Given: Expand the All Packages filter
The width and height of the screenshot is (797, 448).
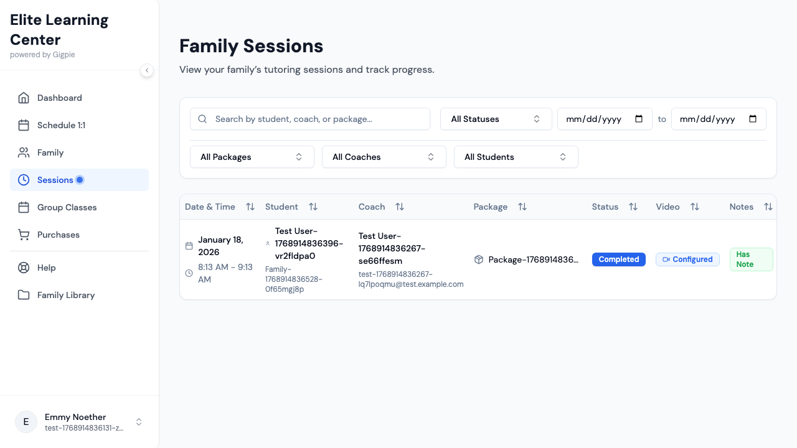Looking at the screenshot, I should (x=252, y=157).
